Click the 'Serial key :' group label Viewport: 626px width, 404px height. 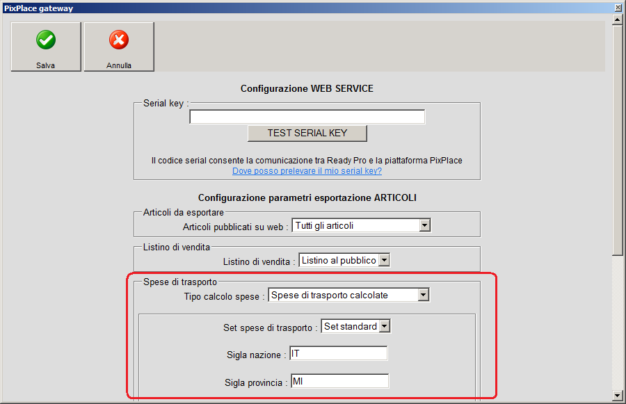coord(166,104)
